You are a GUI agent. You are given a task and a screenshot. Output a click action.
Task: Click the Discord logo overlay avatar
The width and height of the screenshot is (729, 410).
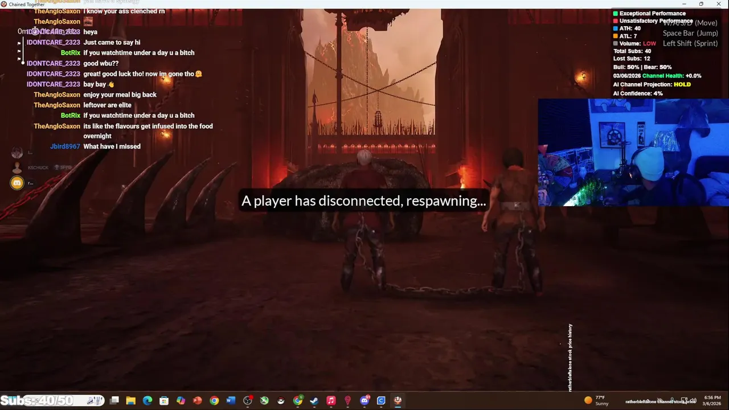(17, 183)
